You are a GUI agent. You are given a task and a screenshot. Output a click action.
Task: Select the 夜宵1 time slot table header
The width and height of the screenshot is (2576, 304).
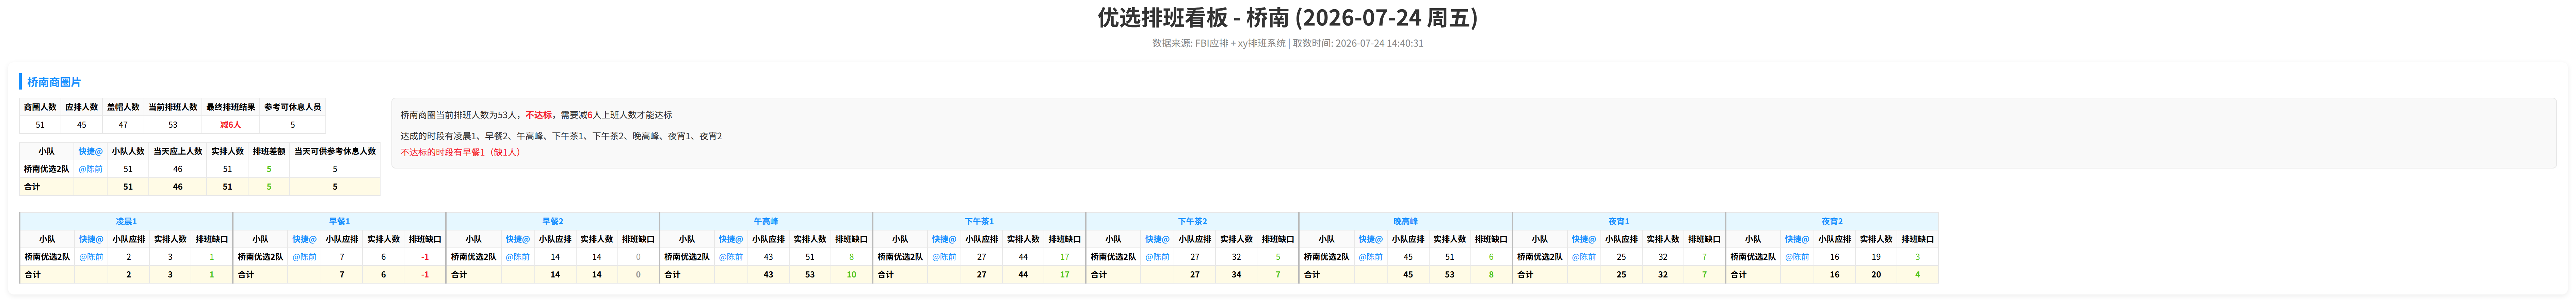(1619, 221)
